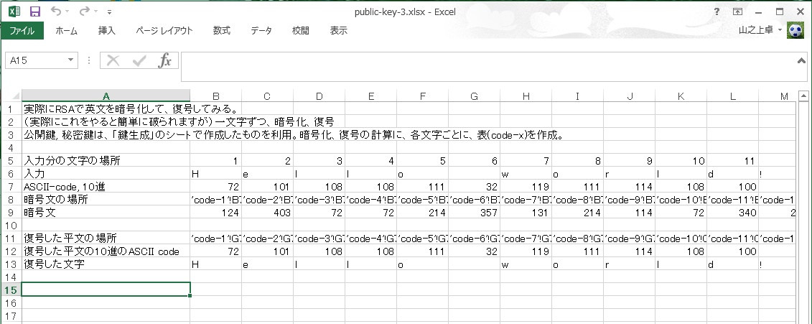Viewport: 812px width, 324px height.
Task: Click the Undo arrow icon
Action: (56, 12)
